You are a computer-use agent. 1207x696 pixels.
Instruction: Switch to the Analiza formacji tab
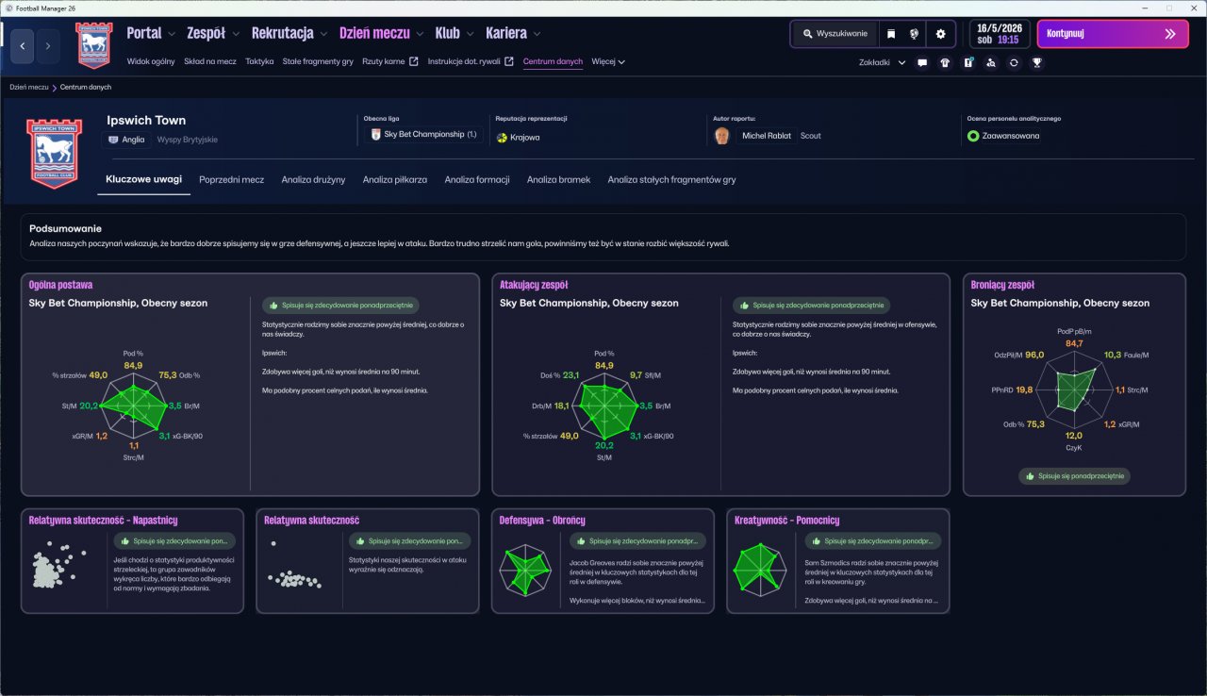[477, 179]
